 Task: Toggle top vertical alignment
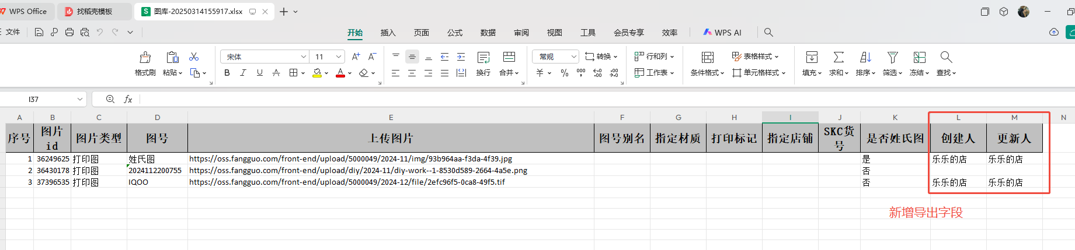point(395,57)
